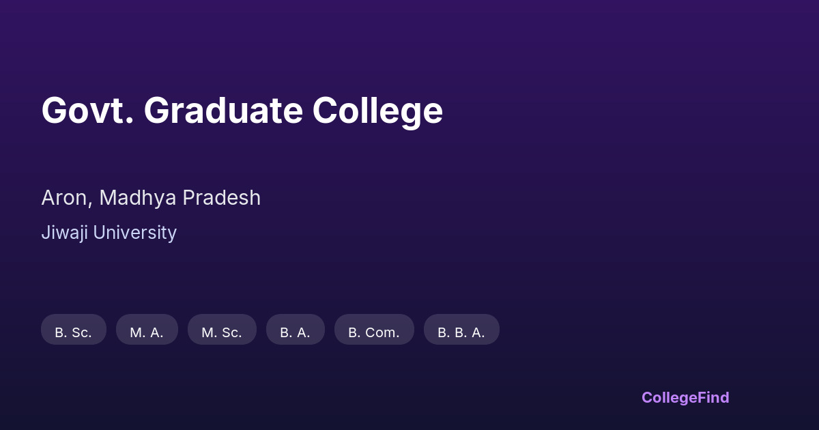The image size is (819, 430).
Task: Open the Govt. Graduate College heading
Action: tap(242, 111)
